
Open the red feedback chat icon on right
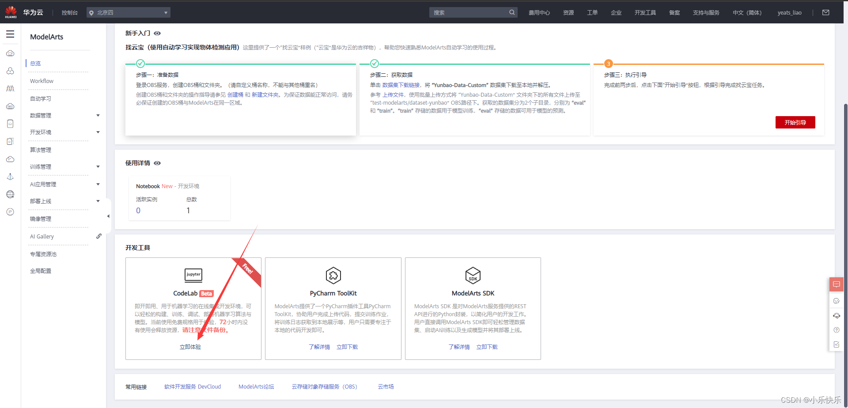[836, 284]
